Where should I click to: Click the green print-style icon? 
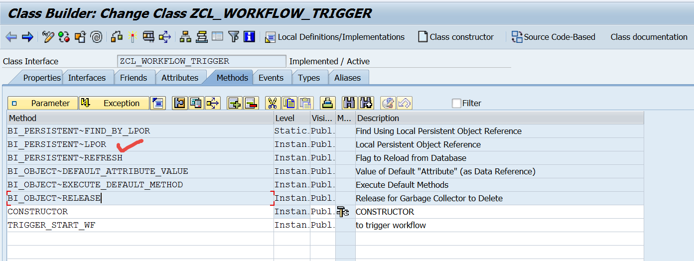tap(327, 103)
